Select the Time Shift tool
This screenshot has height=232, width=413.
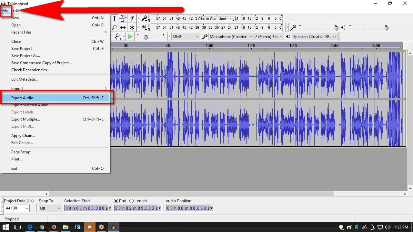(123, 28)
